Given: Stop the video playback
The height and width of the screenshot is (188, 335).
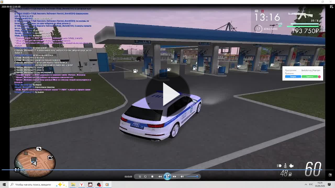Looking at the screenshot, I should pyautogui.click(x=152, y=177).
